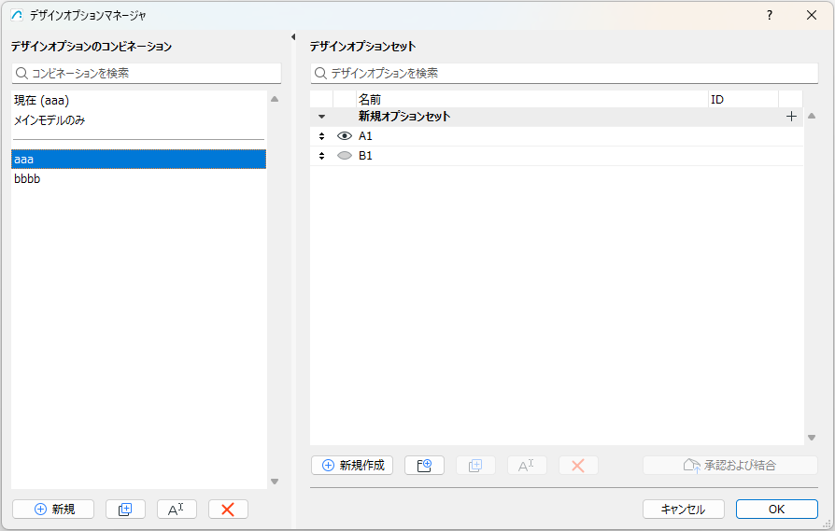Click the 承認および結合 button
Screen dimensions: 835x531
[730, 466]
